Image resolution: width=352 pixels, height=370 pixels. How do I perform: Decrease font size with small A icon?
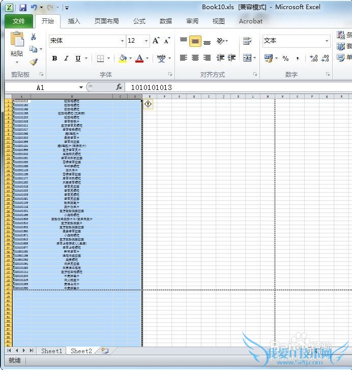(x=167, y=41)
